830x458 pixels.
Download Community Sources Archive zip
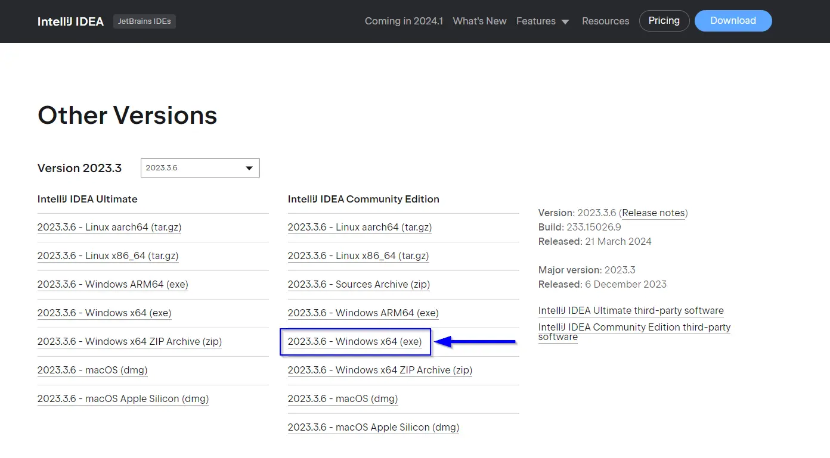click(x=359, y=284)
